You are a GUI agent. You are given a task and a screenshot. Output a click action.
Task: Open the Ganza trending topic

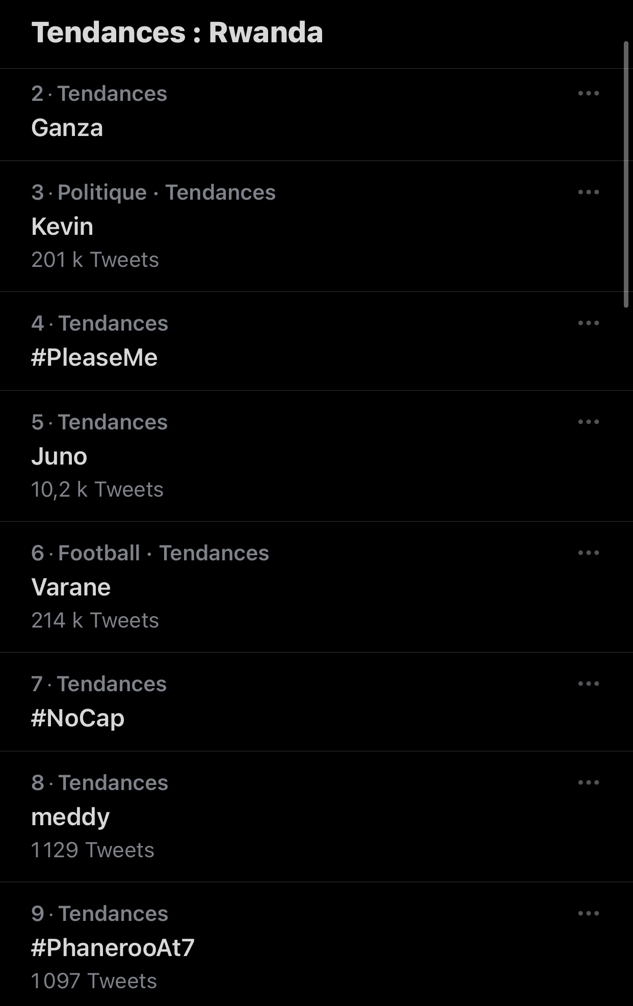(67, 128)
